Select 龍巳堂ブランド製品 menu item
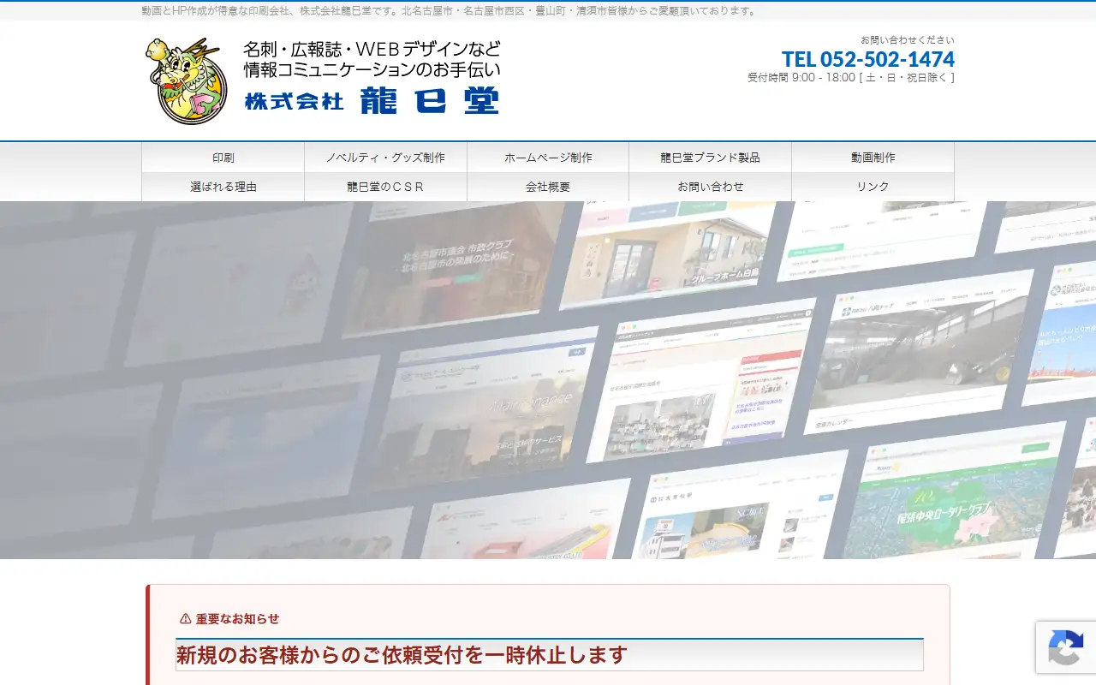The height and width of the screenshot is (685, 1096). click(x=710, y=158)
